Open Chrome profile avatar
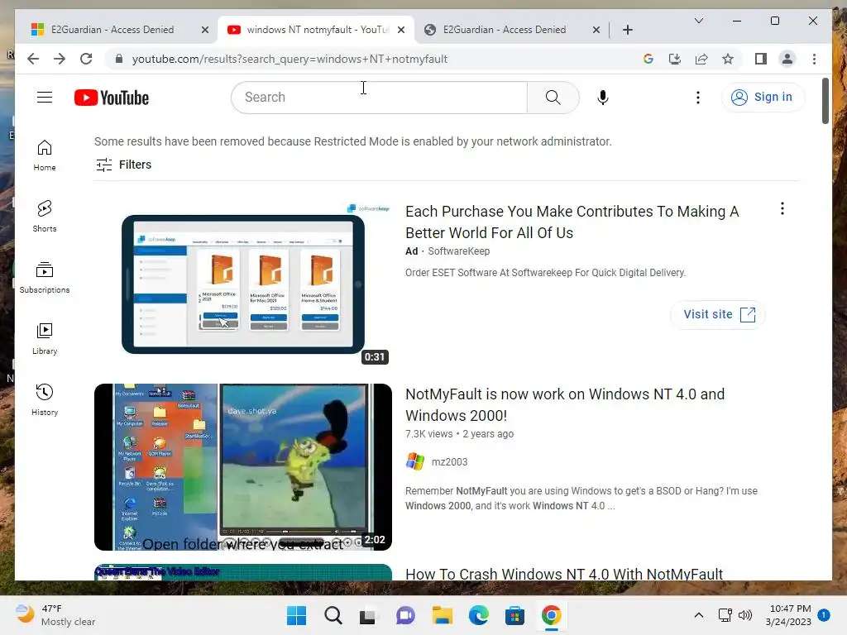The image size is (847, 635). click(787, 59)
